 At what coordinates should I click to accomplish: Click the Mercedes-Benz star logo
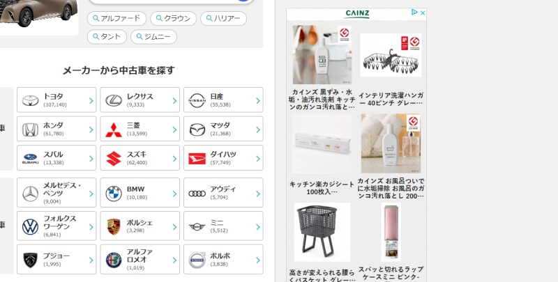(30, 194)
